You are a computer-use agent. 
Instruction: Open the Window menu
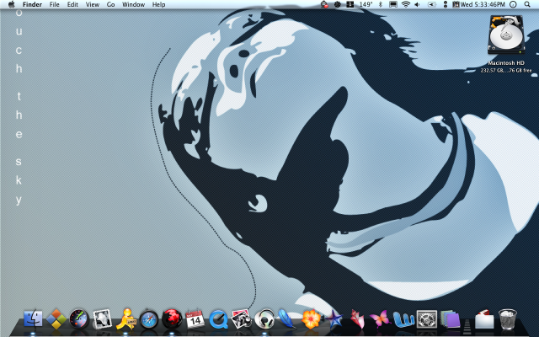tap(133, 4)
